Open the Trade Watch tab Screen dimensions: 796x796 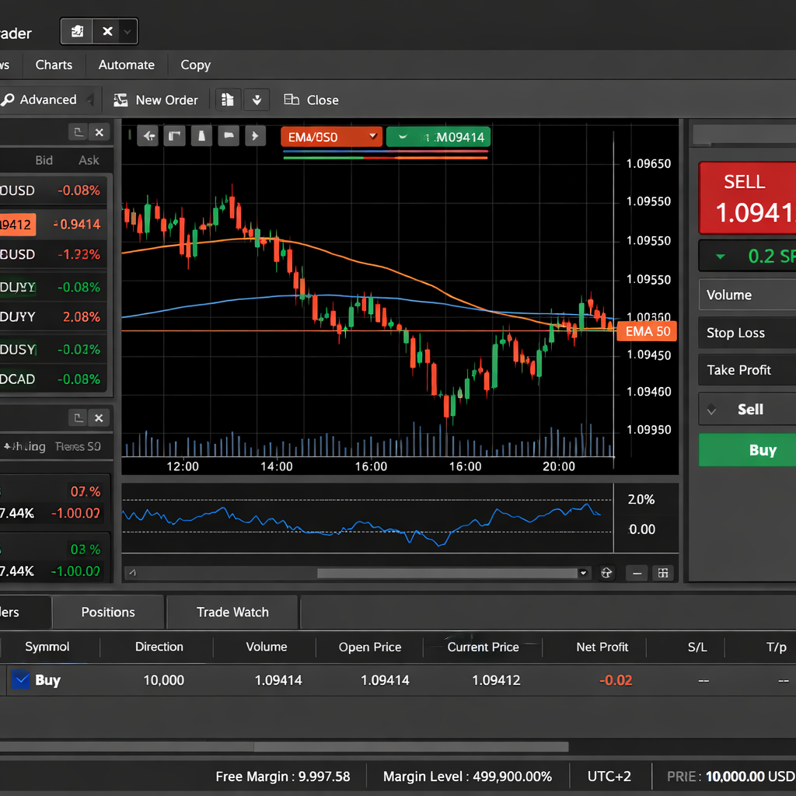point(232,613)
